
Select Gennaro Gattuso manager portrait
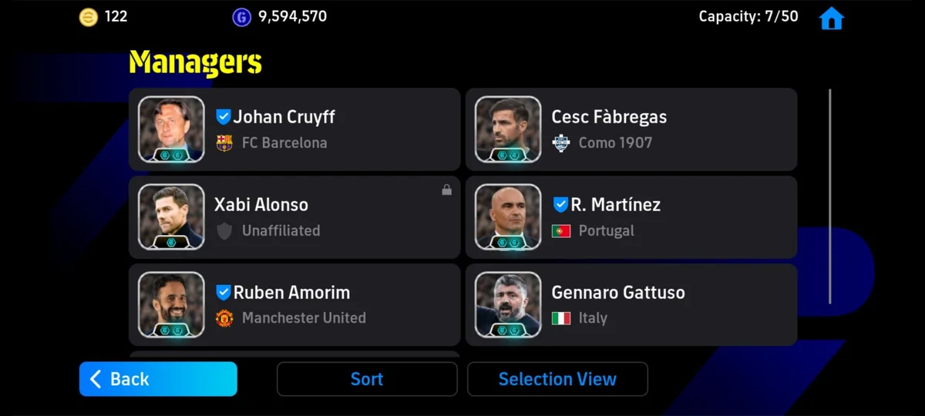point(508,304)
